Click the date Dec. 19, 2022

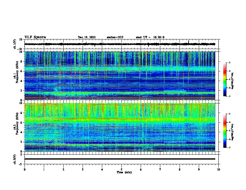click(x=87, y=37)
